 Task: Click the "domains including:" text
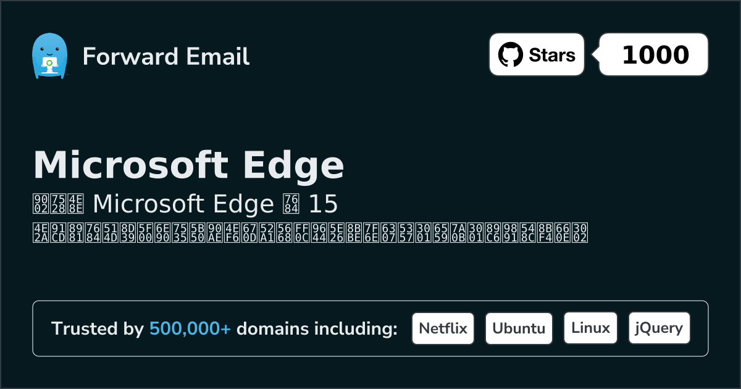pyautogui.click(x=317, y=328)
